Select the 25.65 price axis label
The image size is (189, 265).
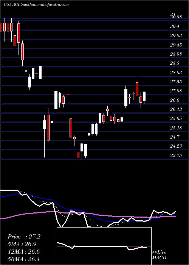(176, 118)
